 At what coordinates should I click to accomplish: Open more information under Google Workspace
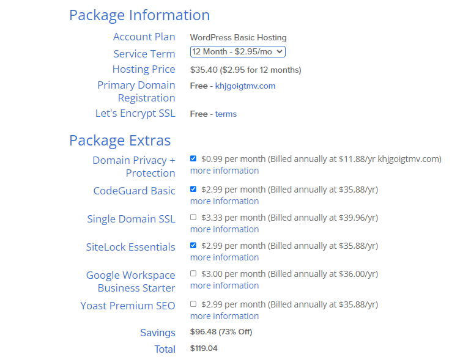224,285
